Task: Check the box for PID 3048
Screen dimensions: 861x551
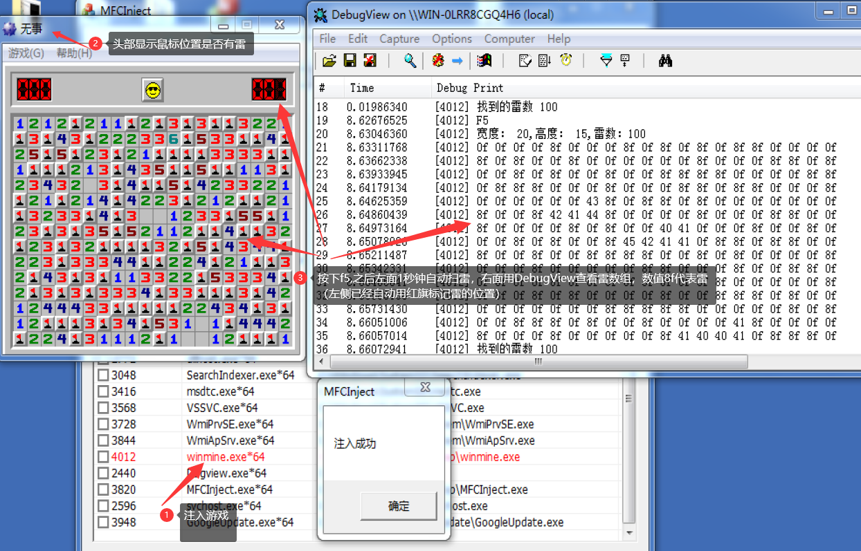Action: pos(103,375)
